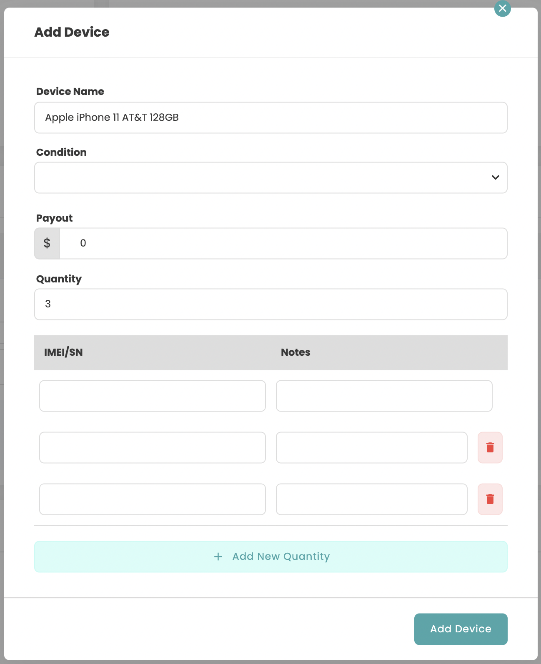This screenshot has width=541, height=664.
Task: Focus the second row Notes input
Action: [371, 447]
